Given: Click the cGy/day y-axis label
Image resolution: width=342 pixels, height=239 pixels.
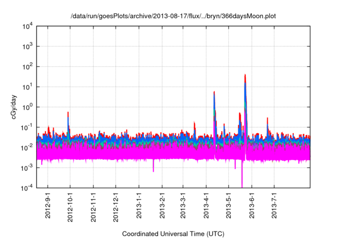Looking at the screenshot, I should [x=17, y=107].
